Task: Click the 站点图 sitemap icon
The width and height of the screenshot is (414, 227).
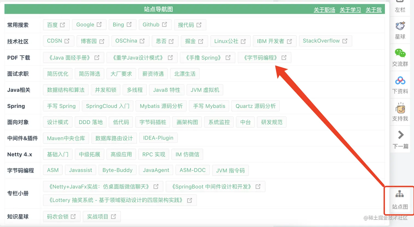Action: (x=399, y=194)
